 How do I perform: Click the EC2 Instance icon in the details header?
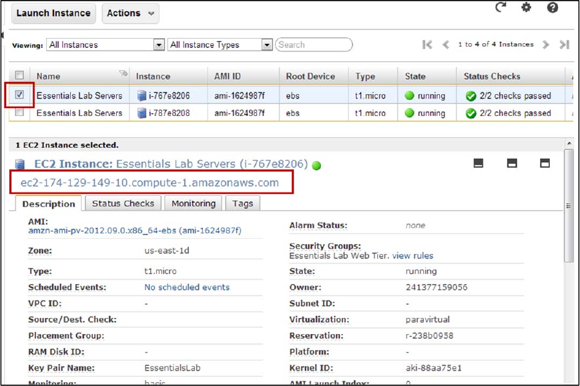pyautogui.click(x=20, y=164)
